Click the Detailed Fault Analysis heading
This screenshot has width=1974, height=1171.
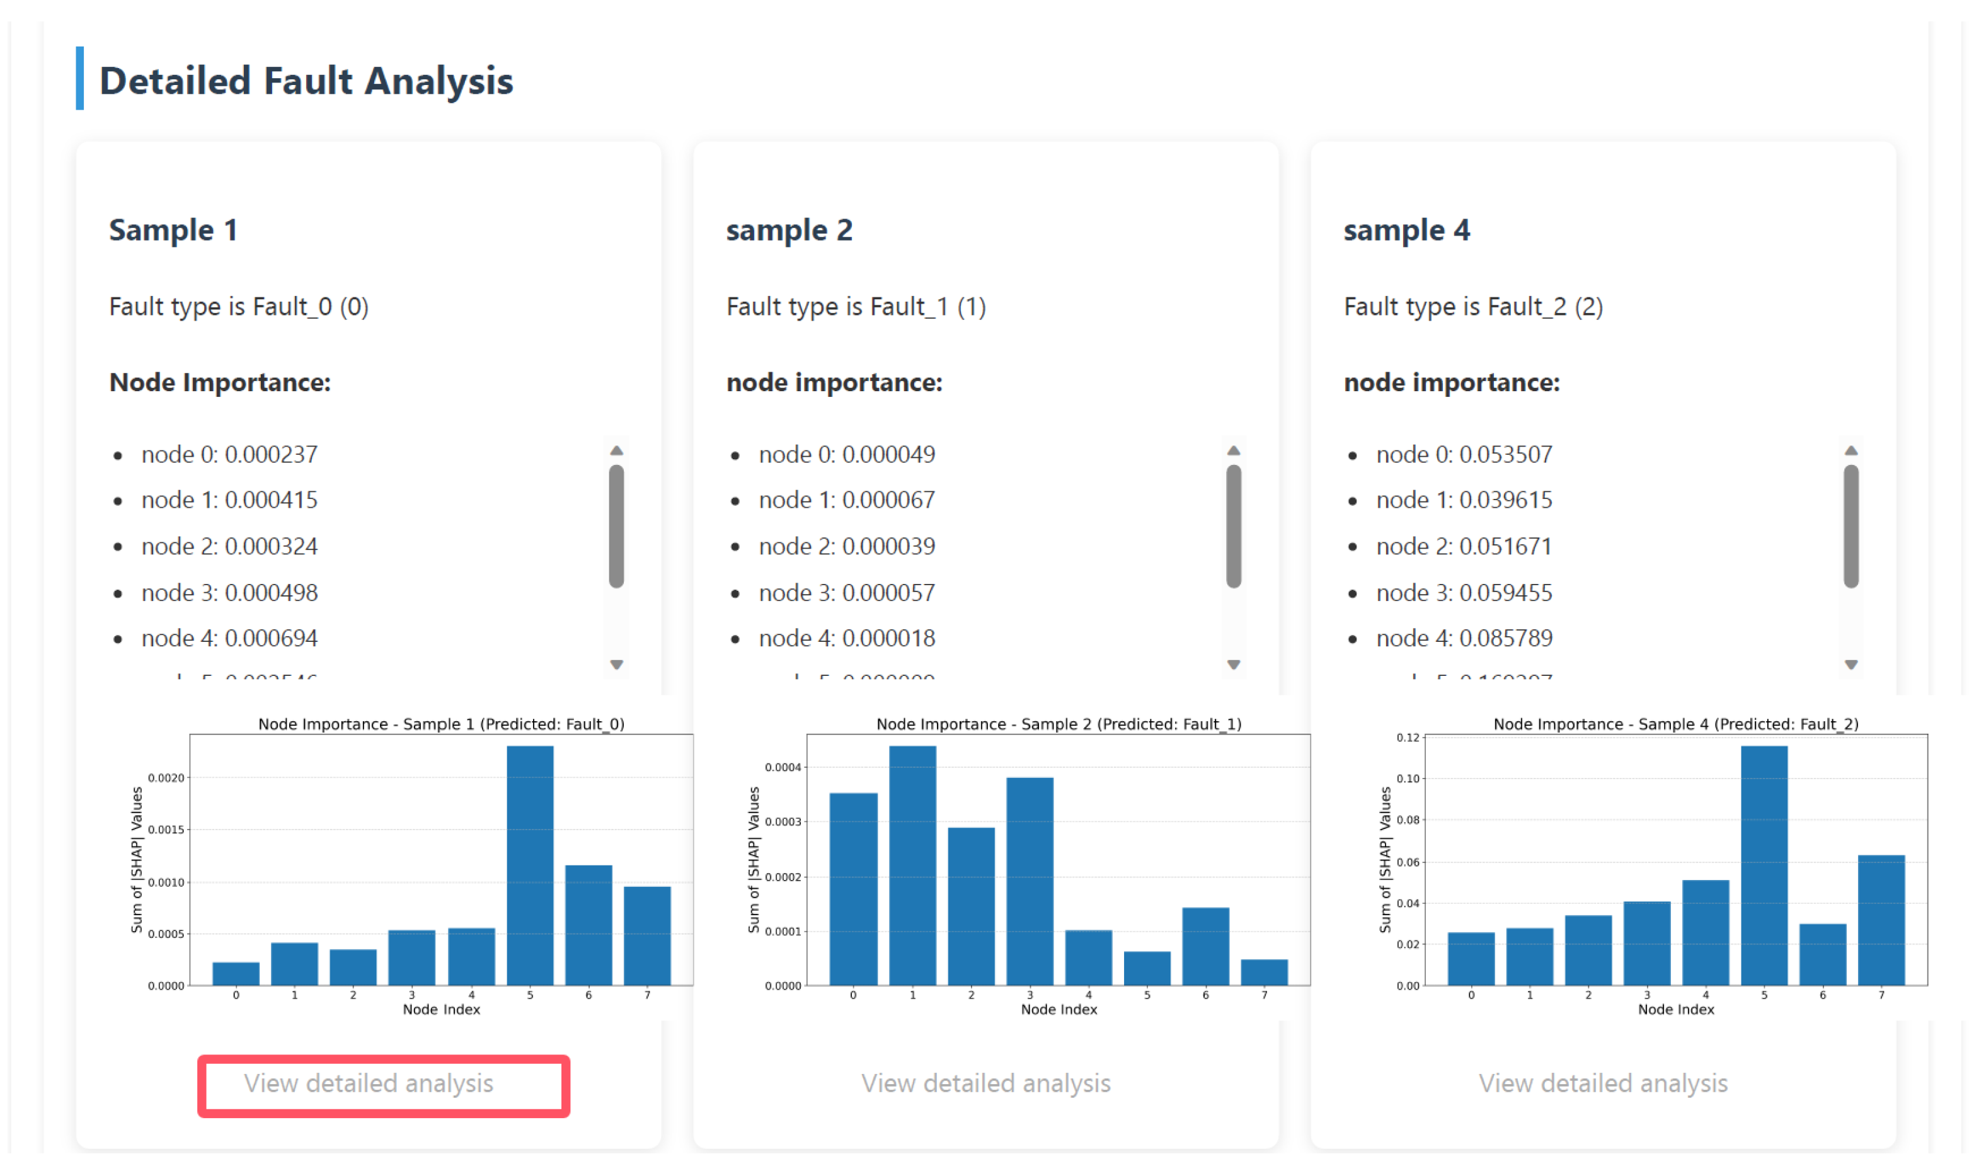pyautogui.click(x=306, y=81)
